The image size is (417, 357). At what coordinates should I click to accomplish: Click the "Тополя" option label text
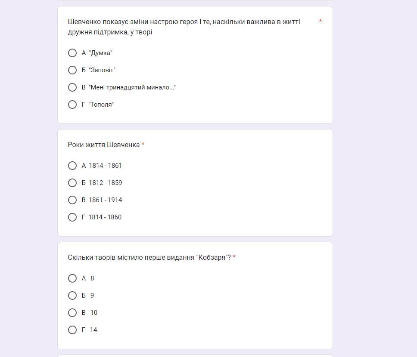pos(101,105)
